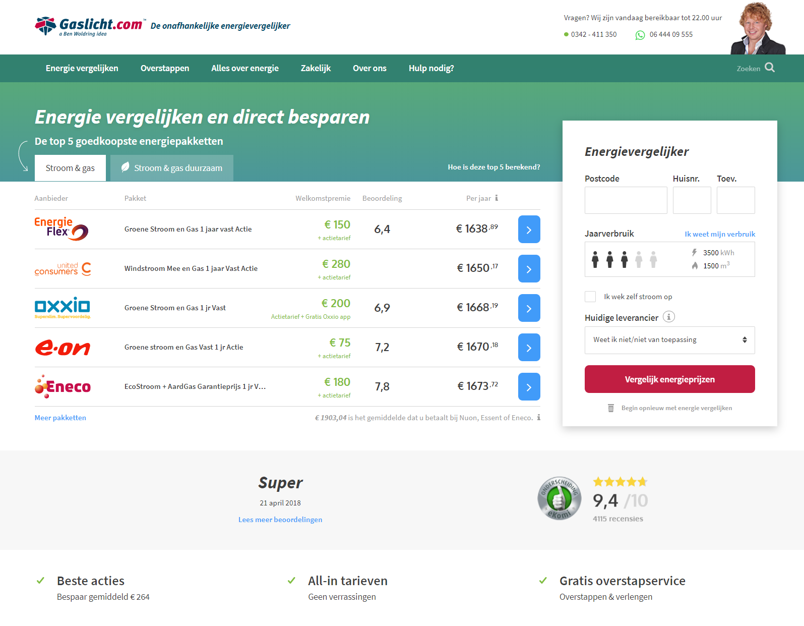Click the E.ON provider logo

click(x=63, y=348)
